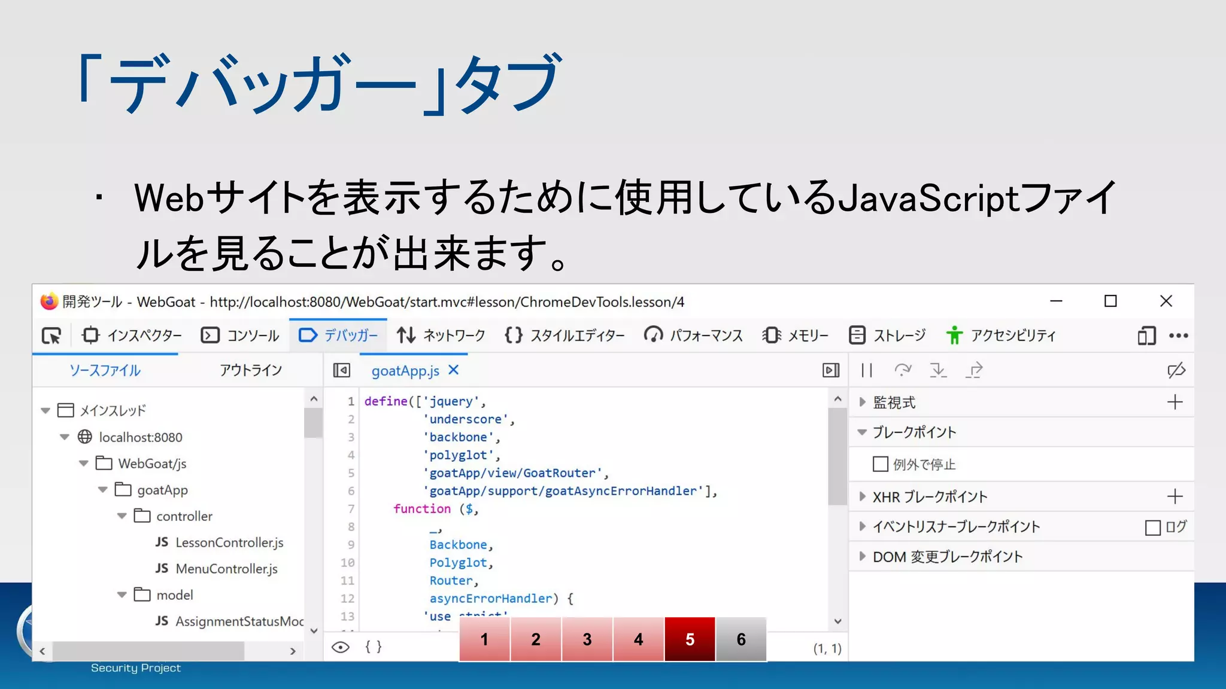Collapse the WebGoat/js folder
The width and height of the screenshot is (1226, 689).
[x=84, y=463]
